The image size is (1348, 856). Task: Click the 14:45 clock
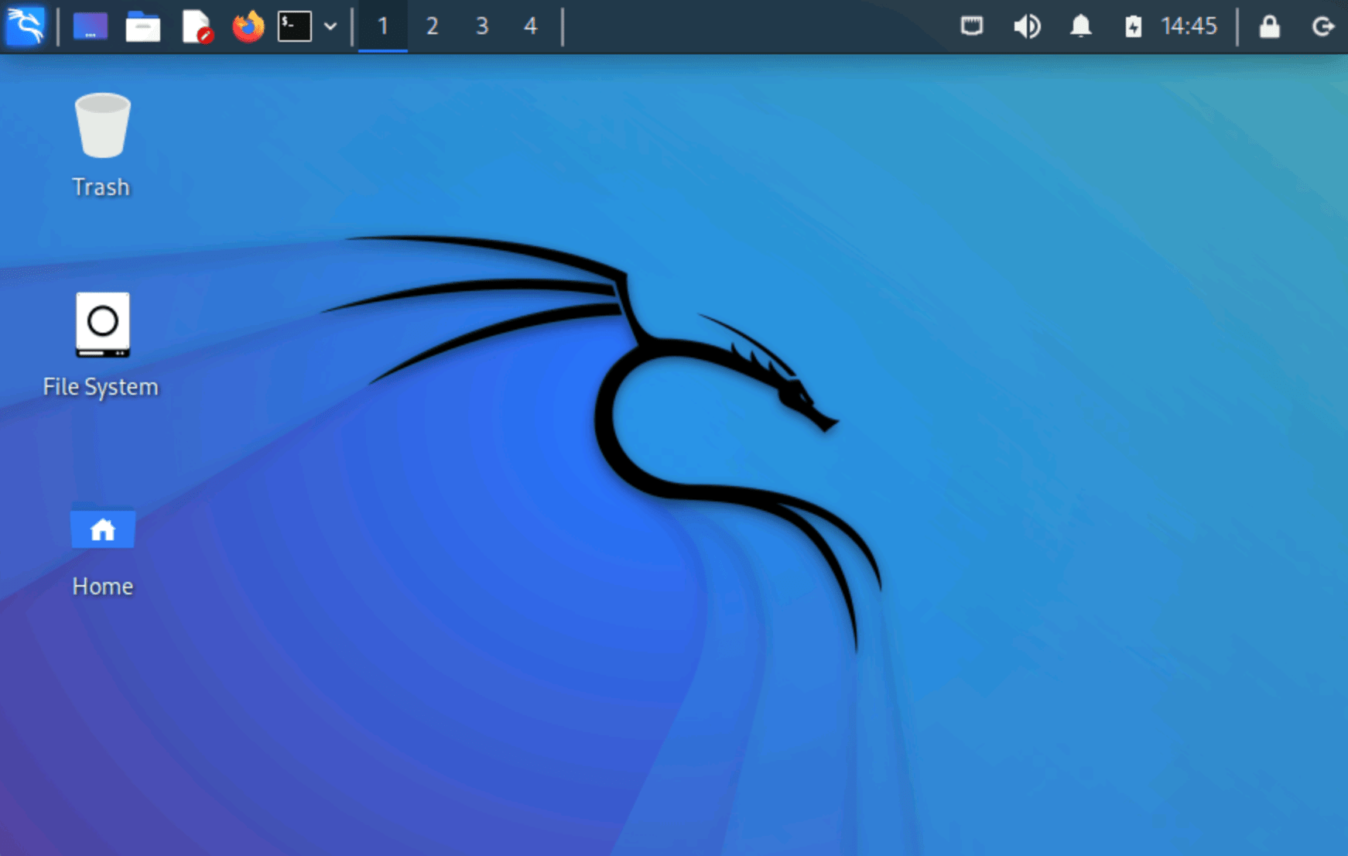[1189, 26]
